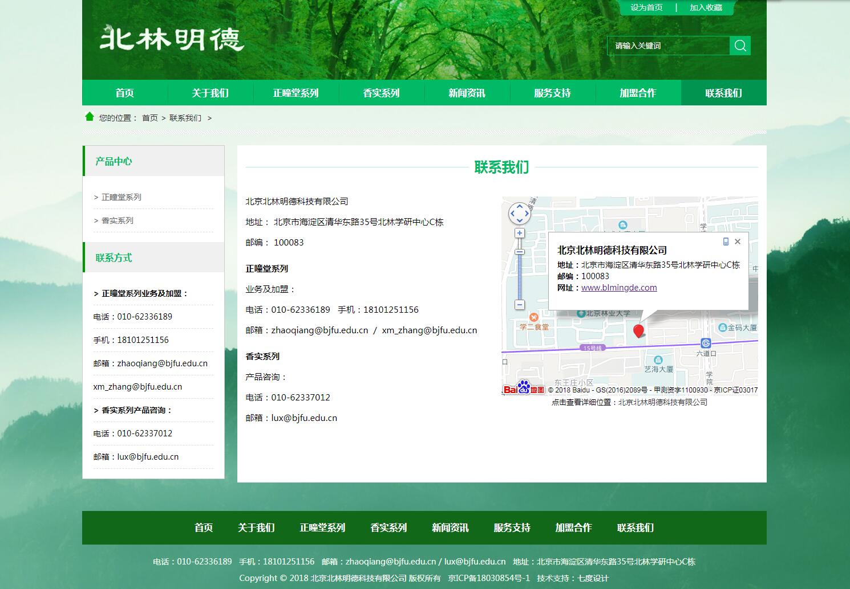Click the 学二食堂 restaurant map icon

point(533,317)
